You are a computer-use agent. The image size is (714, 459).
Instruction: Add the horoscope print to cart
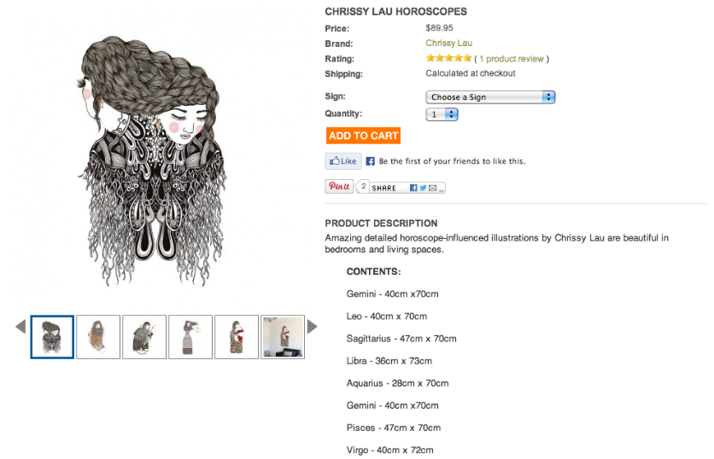click(x=363, y=136)
